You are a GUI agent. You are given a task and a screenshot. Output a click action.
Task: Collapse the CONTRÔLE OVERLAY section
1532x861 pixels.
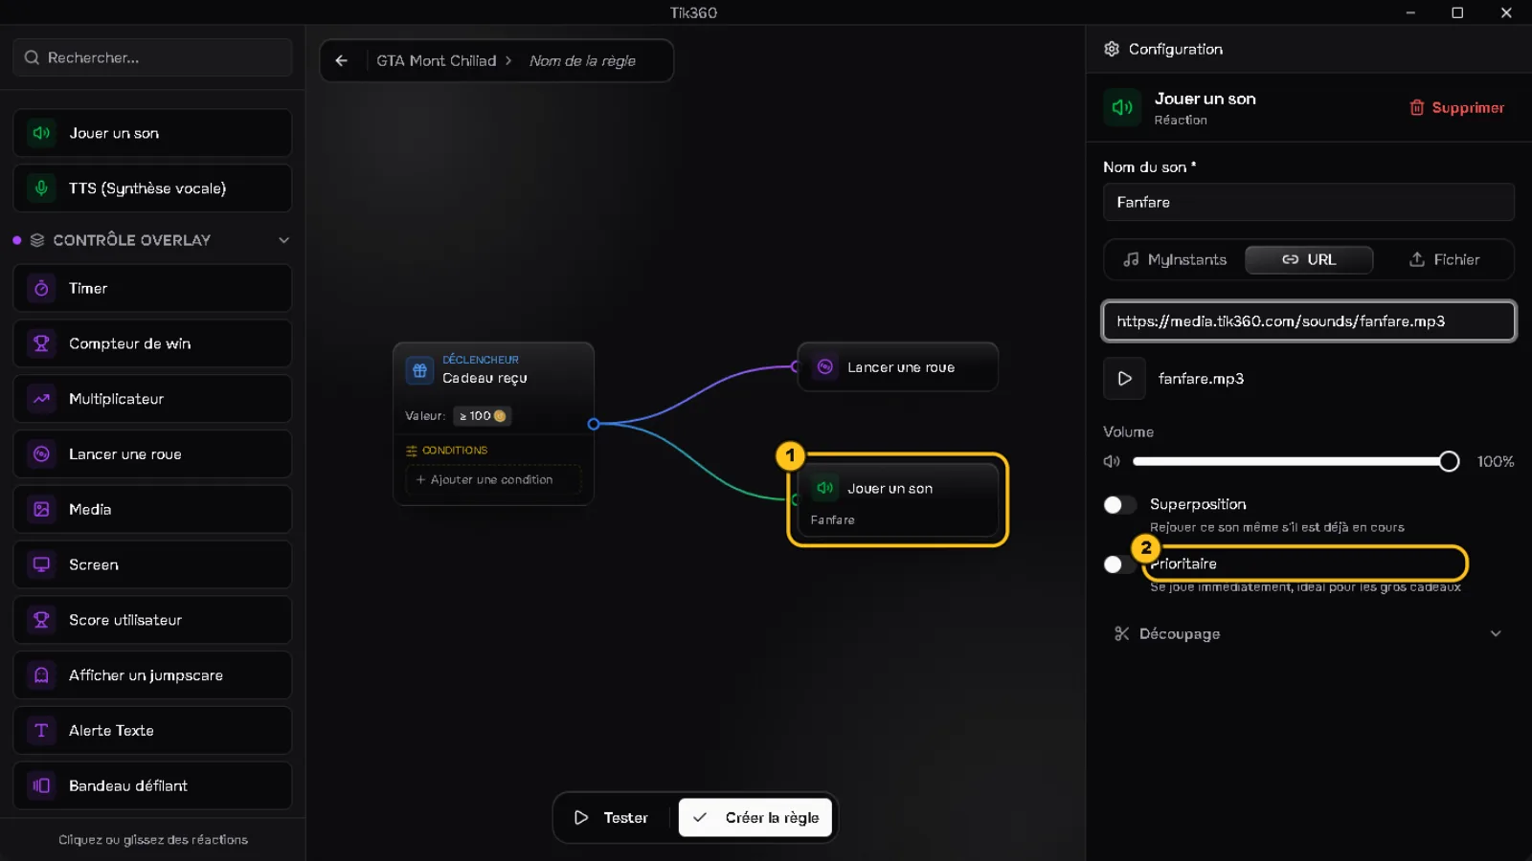tap(283, 240)
